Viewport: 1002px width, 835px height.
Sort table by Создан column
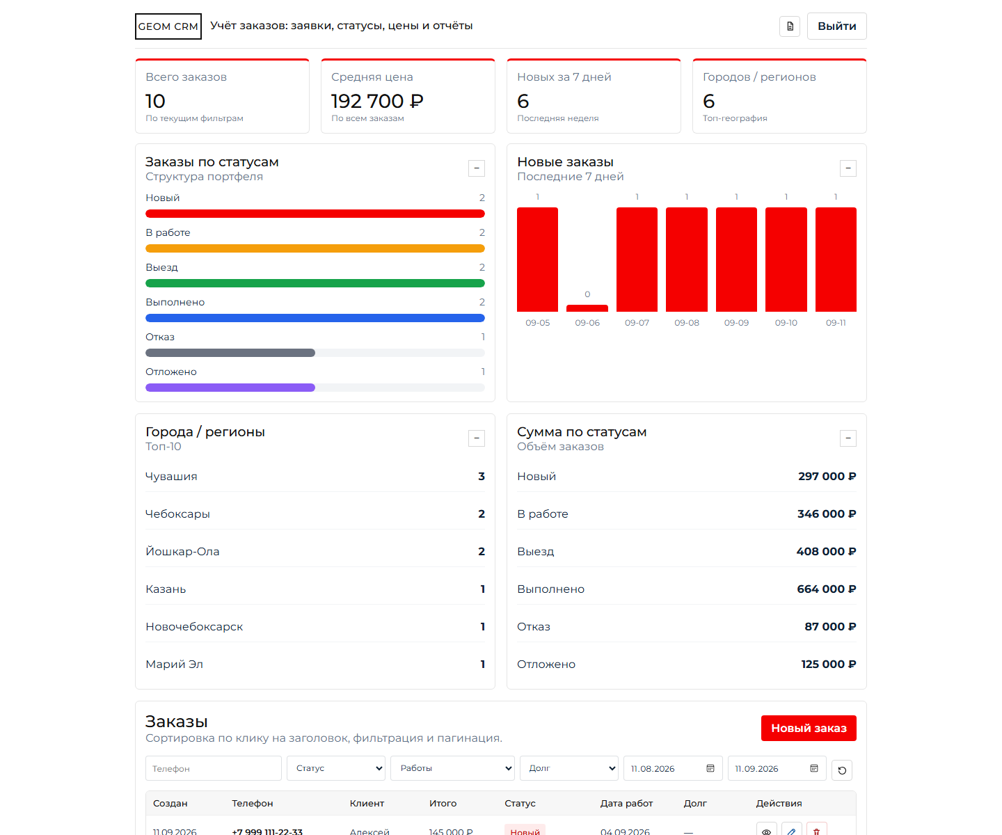click(x=170, y=803)
